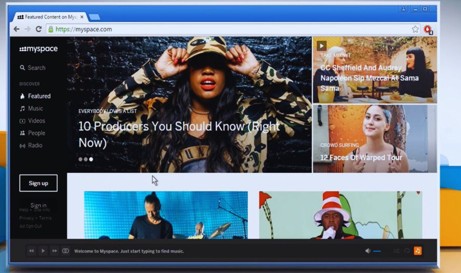Switch to the Featured Content on Myspace tab
The image size is (461, 273).
[x=50, y=17]
